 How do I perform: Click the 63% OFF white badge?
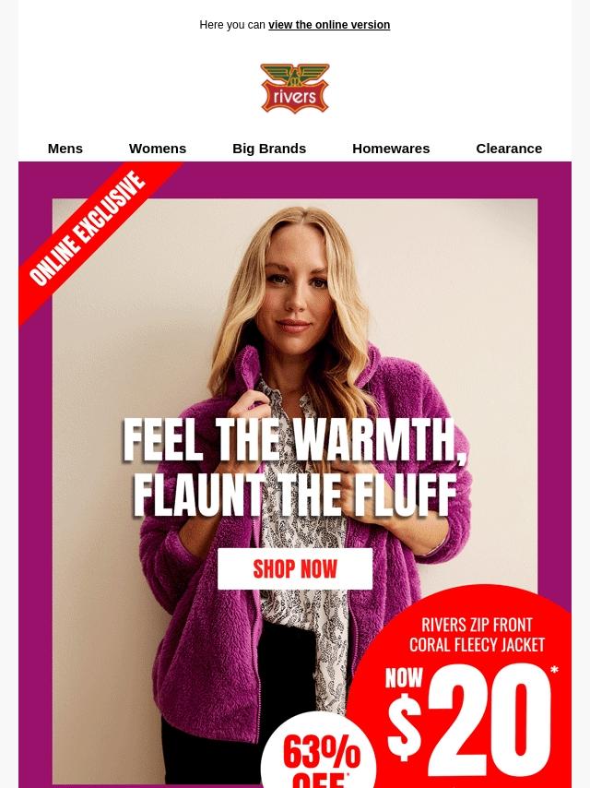(318, 751)
